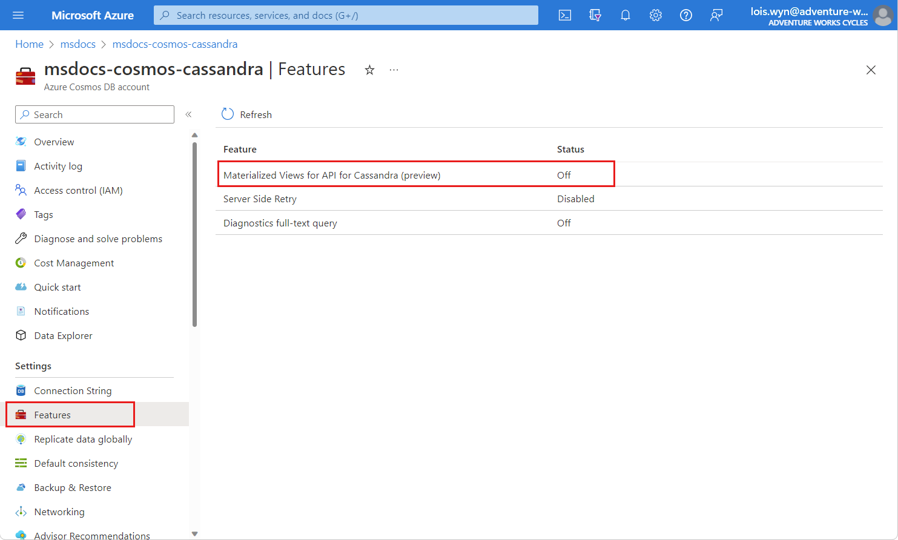This screenshot has width=898, height=540.
Task: Go to Connection String settings
Action: [x=73, y=390]
